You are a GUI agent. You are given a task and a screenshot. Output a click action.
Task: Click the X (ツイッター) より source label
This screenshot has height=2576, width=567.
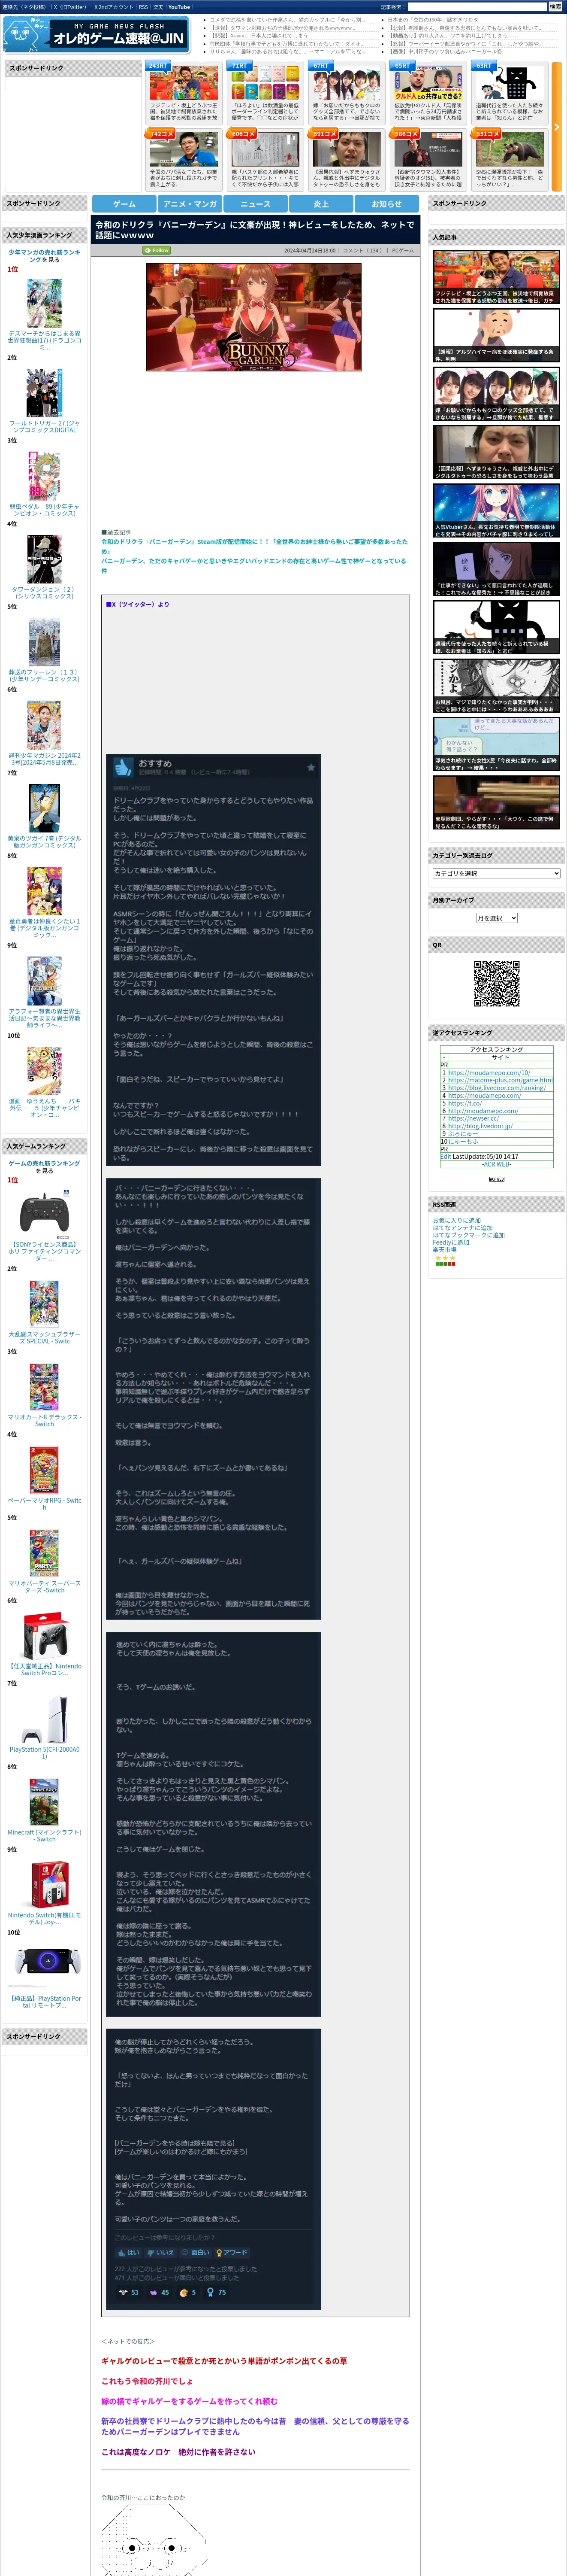[138, 604]
